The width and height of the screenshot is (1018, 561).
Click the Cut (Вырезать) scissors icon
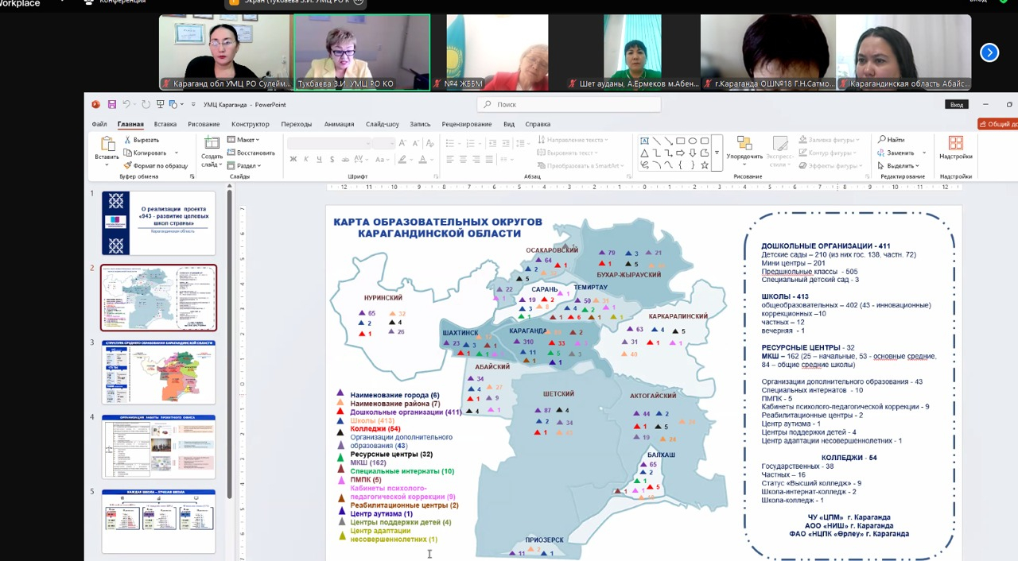tap(128, 140)
